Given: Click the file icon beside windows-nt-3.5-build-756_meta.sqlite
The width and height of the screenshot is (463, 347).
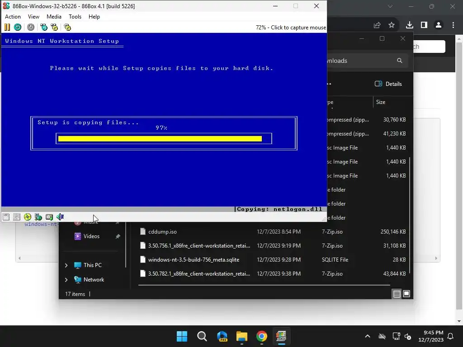Looking at the screenshot, I should (142, 260).
